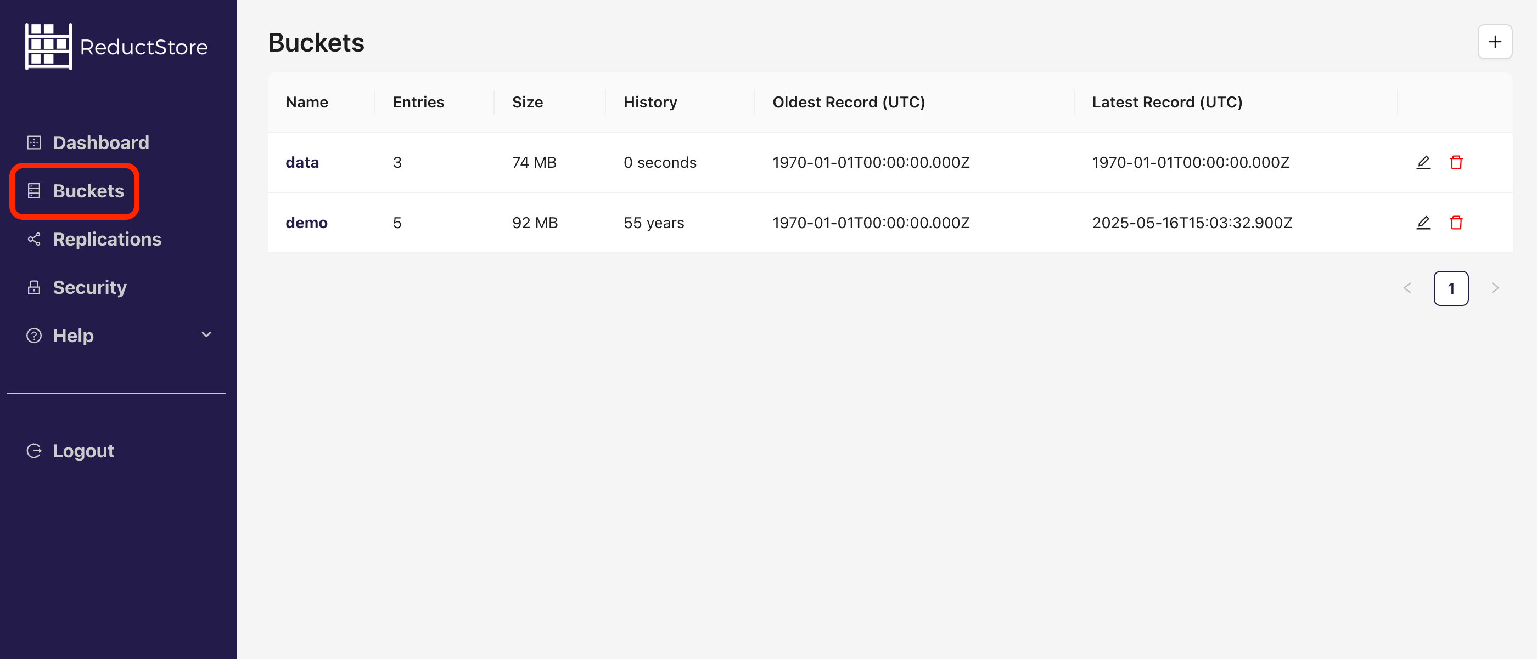
Task: Click the next page arrow
Action: tap(1495, 288)
